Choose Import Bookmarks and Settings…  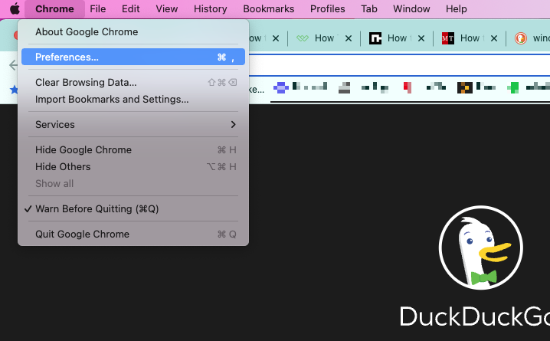coord(133,100)
